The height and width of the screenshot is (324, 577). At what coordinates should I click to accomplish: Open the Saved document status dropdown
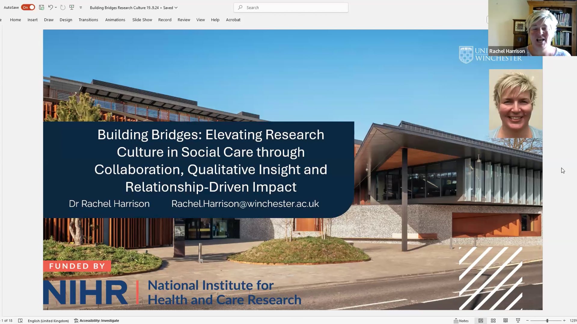click(176, 7)
